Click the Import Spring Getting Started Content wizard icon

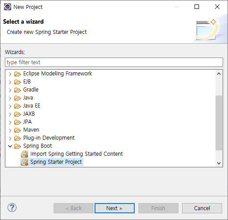(x=25, y=154)
